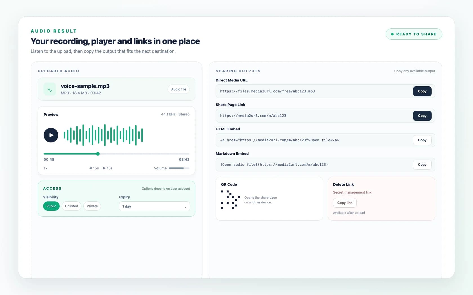This screenshot has width=473, height=295.
Task: Click the playback progress bar handle
Action: click(x=98, y=154)
